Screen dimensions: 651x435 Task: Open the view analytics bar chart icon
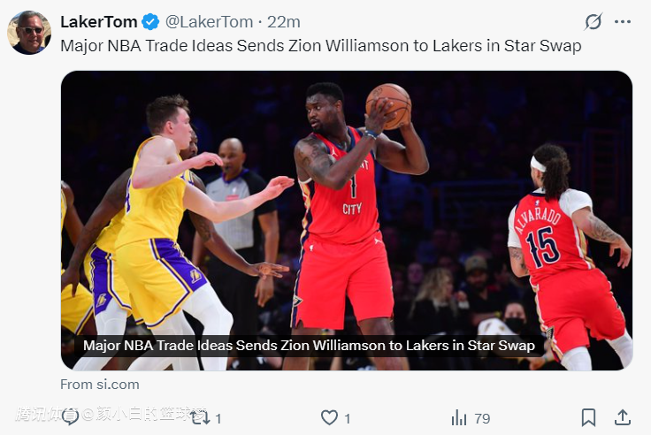point(458,417)
